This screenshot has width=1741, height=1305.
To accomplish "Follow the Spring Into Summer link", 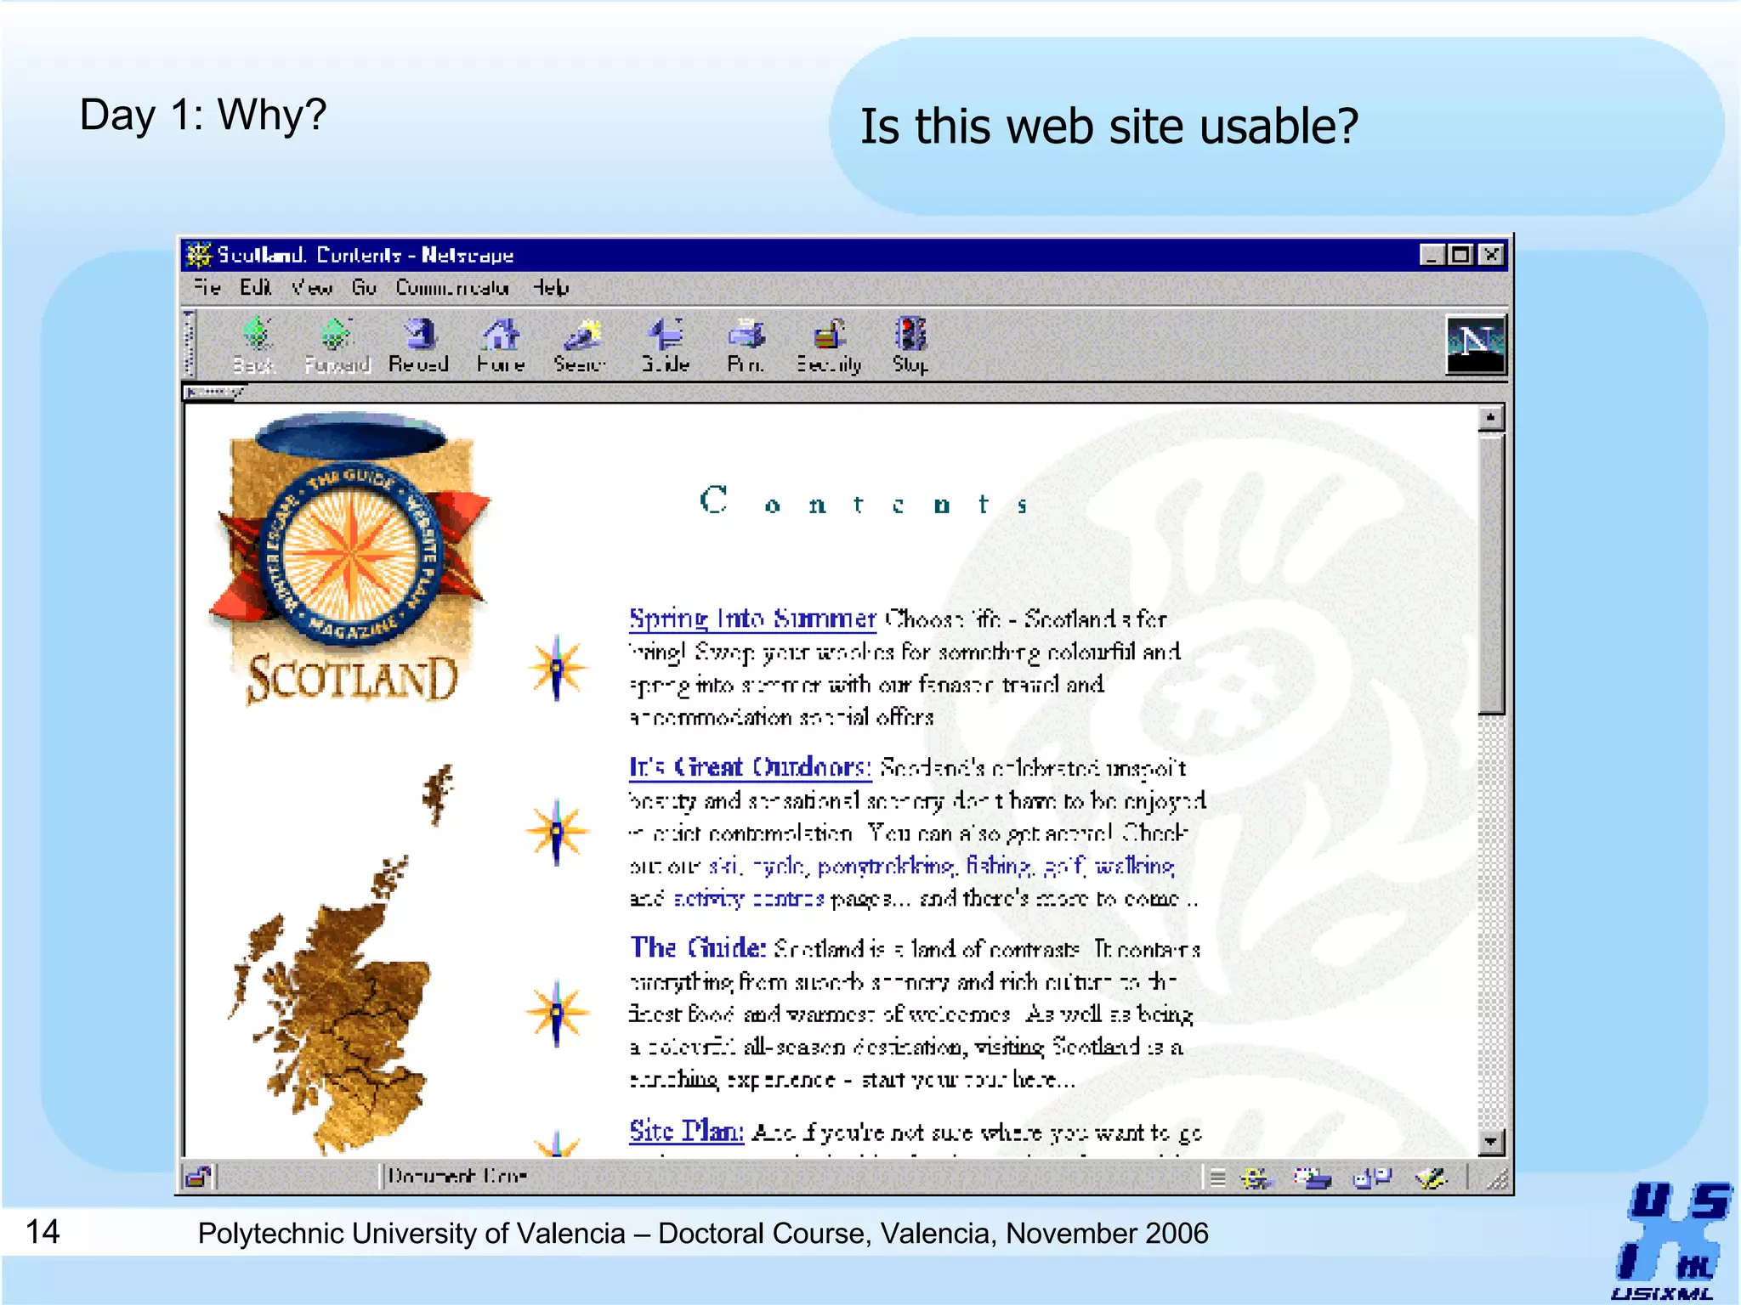I will point(751,619).
